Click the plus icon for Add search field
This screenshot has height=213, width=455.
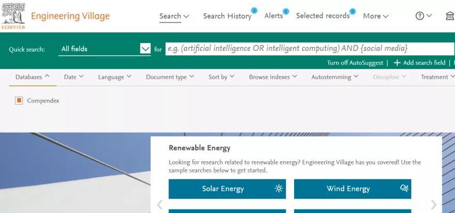point(397,63)
